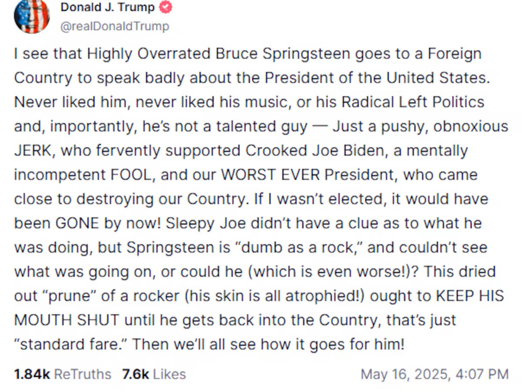Click the word Likes below the post
This screenshot has height=392, width=522.
[x=170, y=374]
